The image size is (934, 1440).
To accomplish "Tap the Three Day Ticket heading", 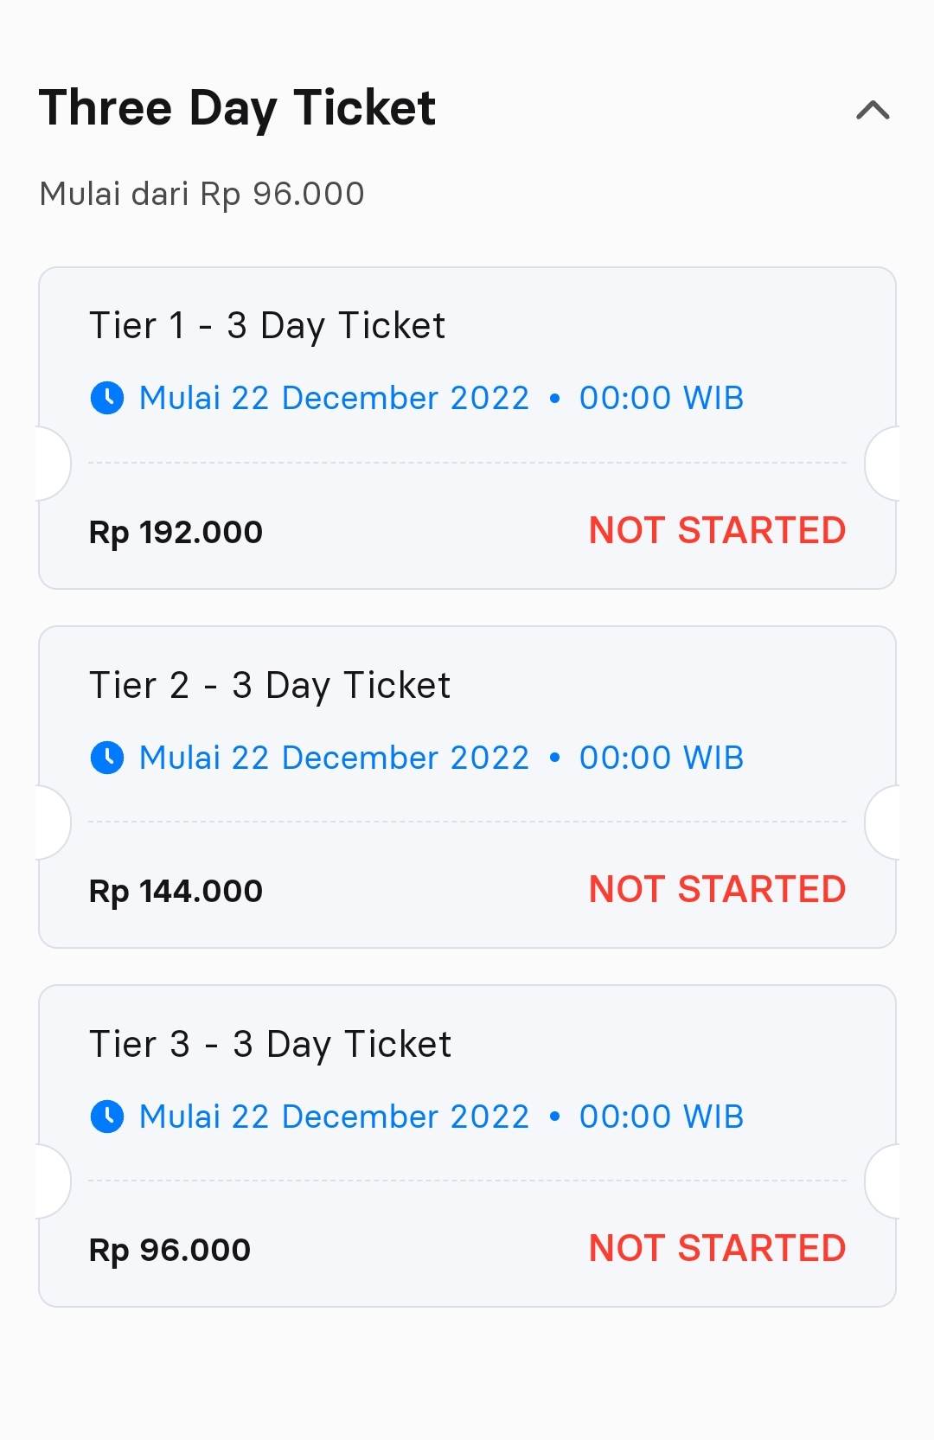I will click(x=237, y=109).
